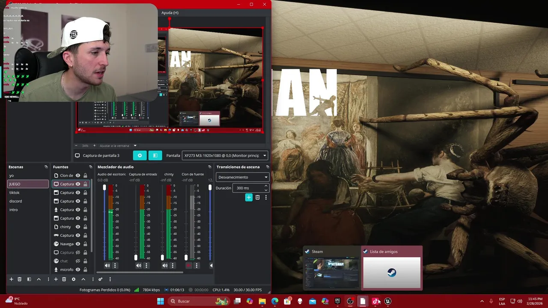Open Ayuda (H) menu
The height and width of the screenshot is (308, 548).
point(170,13)
